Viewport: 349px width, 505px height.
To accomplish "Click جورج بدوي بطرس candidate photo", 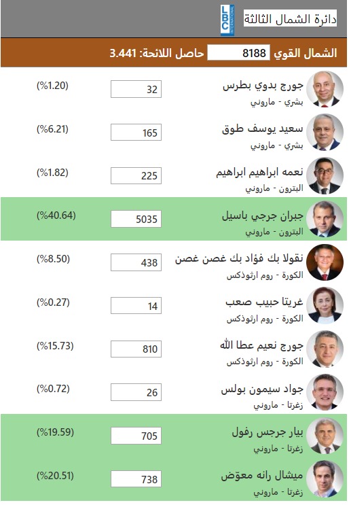I will [x=325, y=89].
